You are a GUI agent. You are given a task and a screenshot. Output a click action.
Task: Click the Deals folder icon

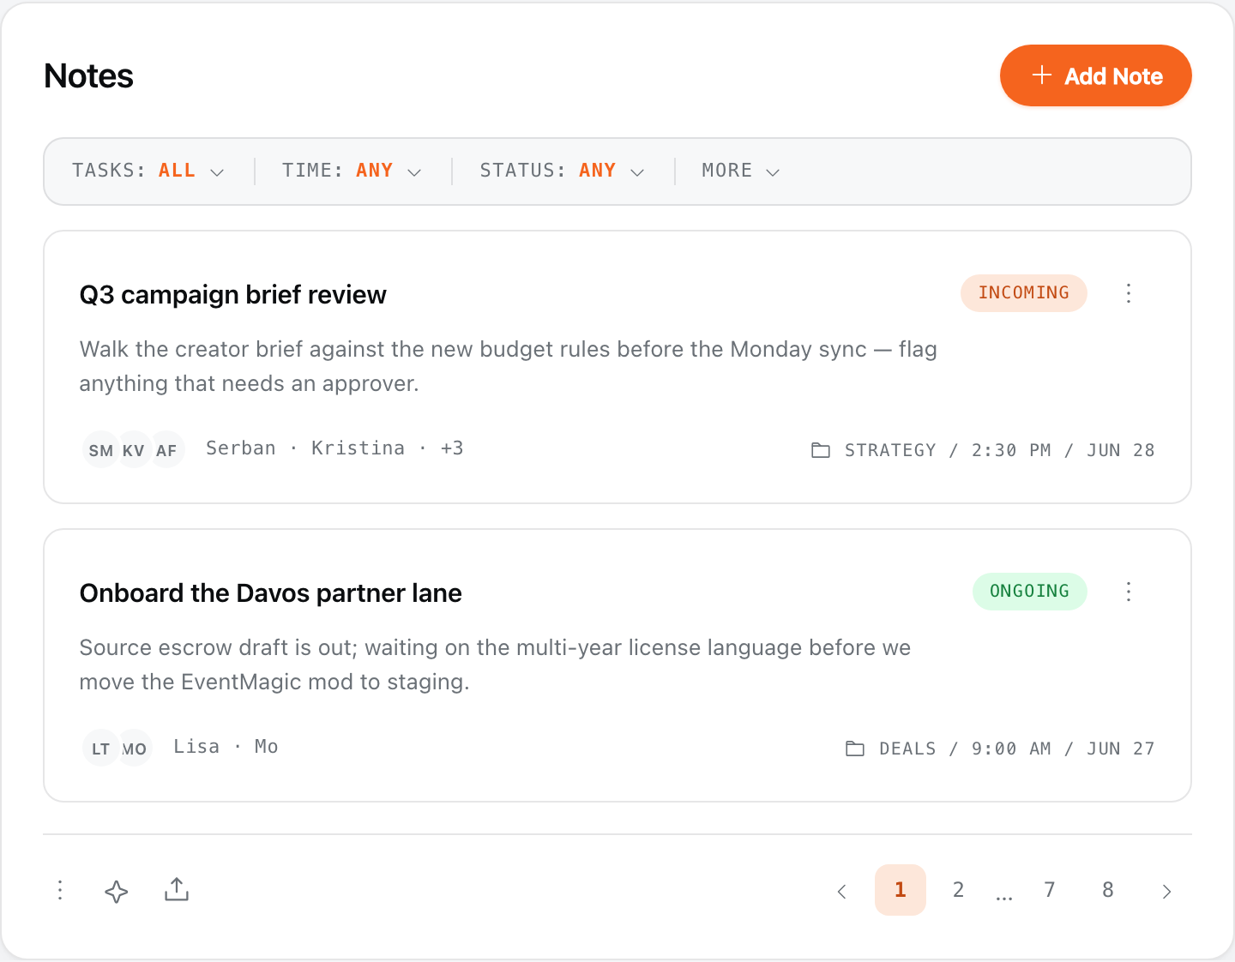pyautogui.click(x=855, y=749)
